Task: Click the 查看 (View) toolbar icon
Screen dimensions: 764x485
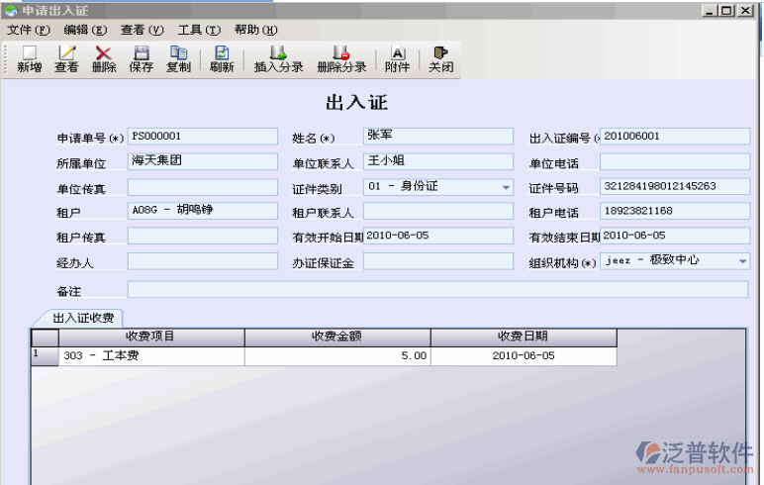Action: pos(66,58)
